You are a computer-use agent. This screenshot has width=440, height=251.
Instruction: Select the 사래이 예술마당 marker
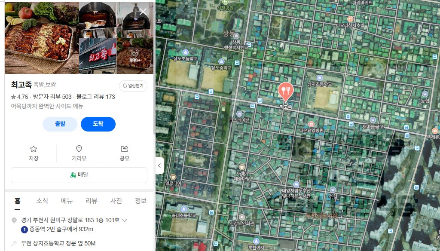(241, 168)
